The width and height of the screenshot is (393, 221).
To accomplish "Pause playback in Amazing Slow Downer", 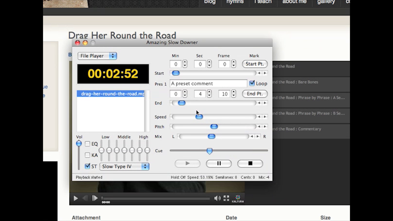I will (x=219, y=164).
